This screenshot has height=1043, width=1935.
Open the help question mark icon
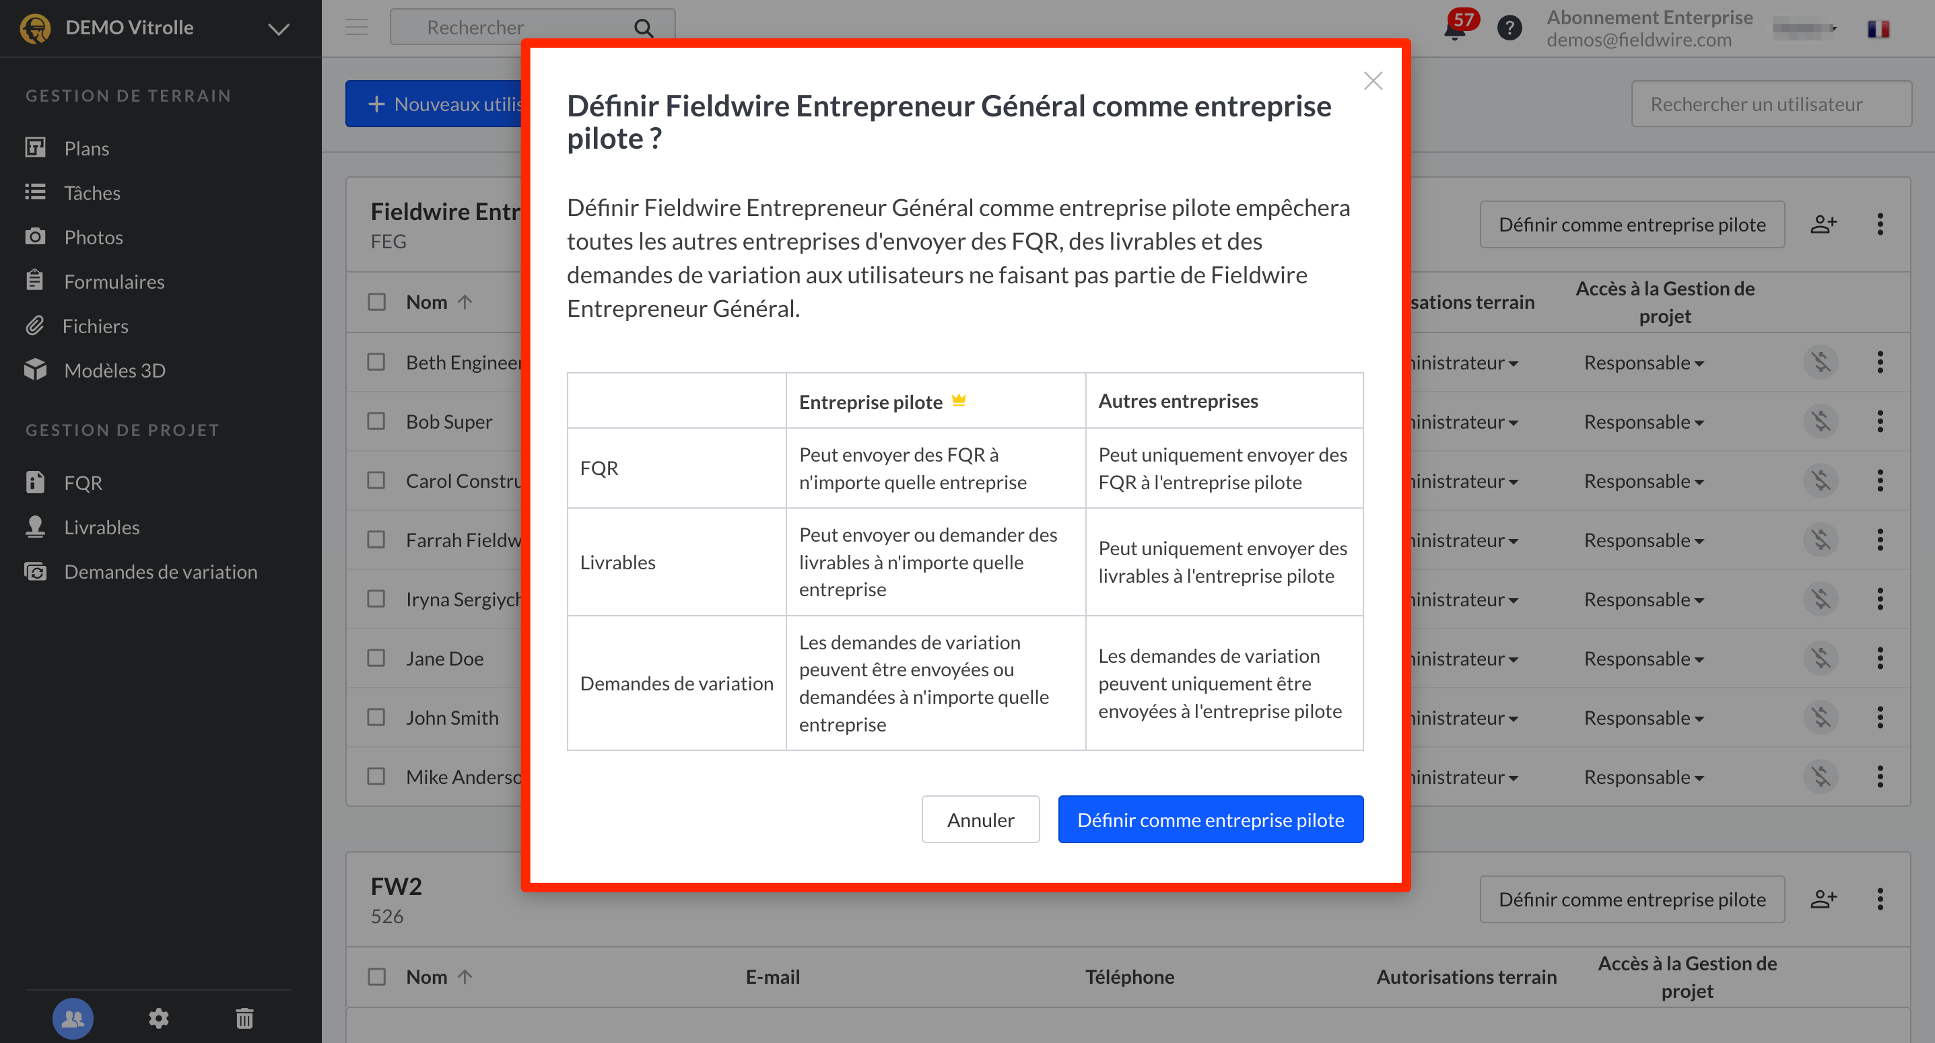point(1509,28)
